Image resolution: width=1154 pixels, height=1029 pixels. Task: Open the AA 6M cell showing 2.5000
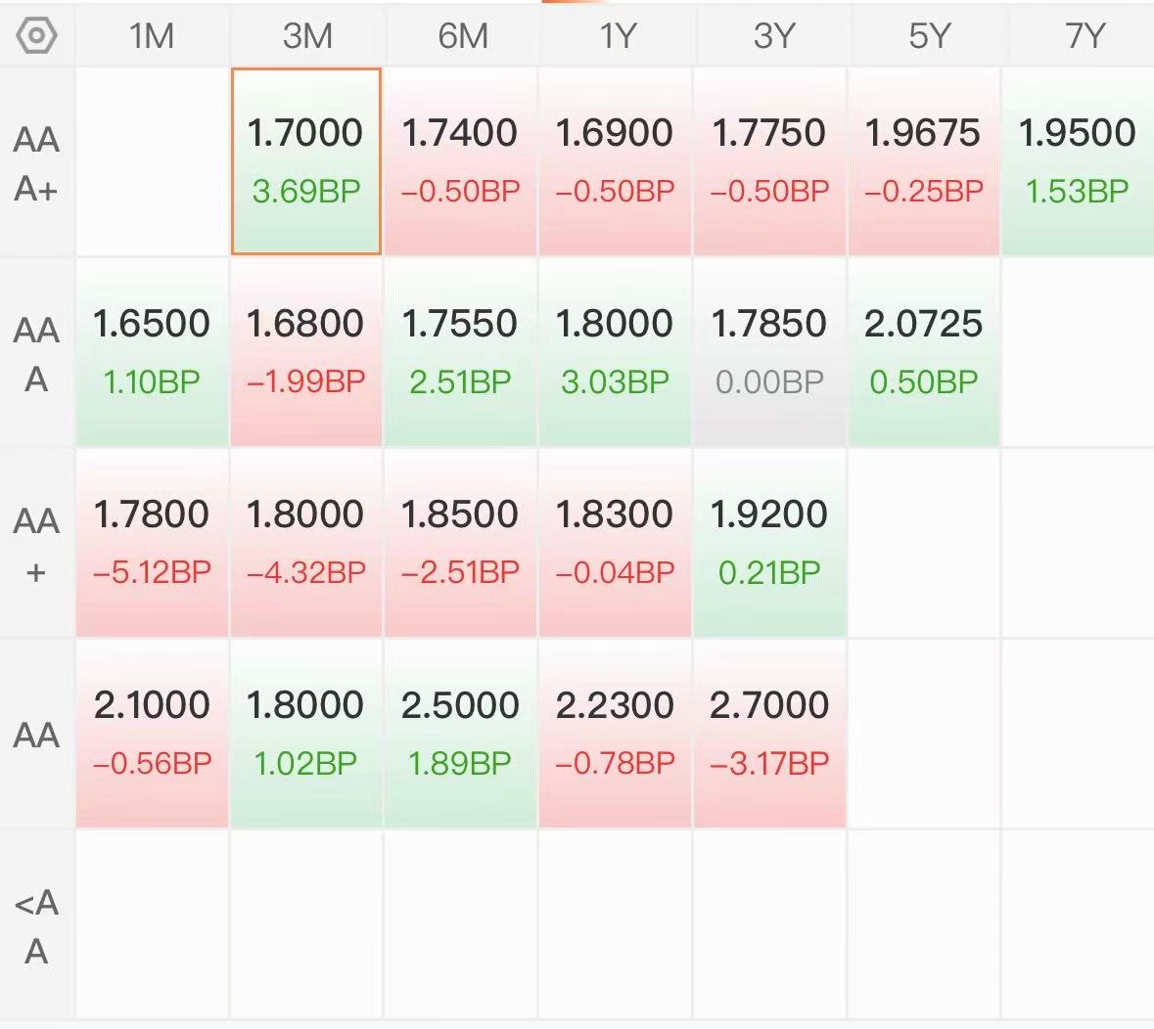coord(460,734)
